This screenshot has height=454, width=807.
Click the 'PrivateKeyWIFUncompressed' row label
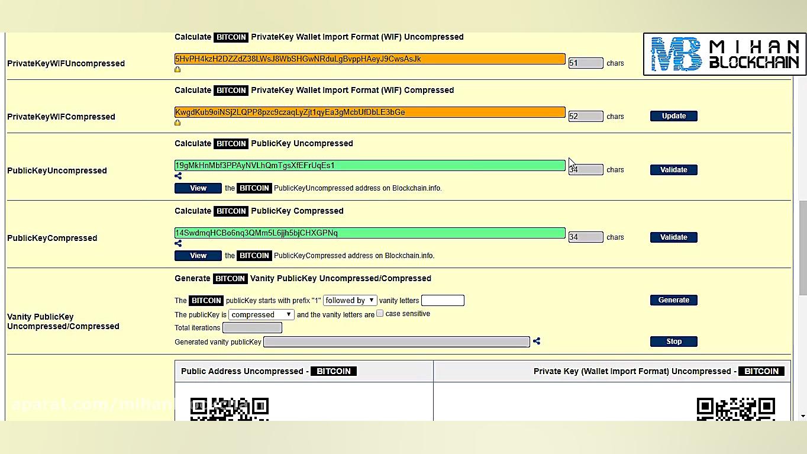click(x=66, y=63)
